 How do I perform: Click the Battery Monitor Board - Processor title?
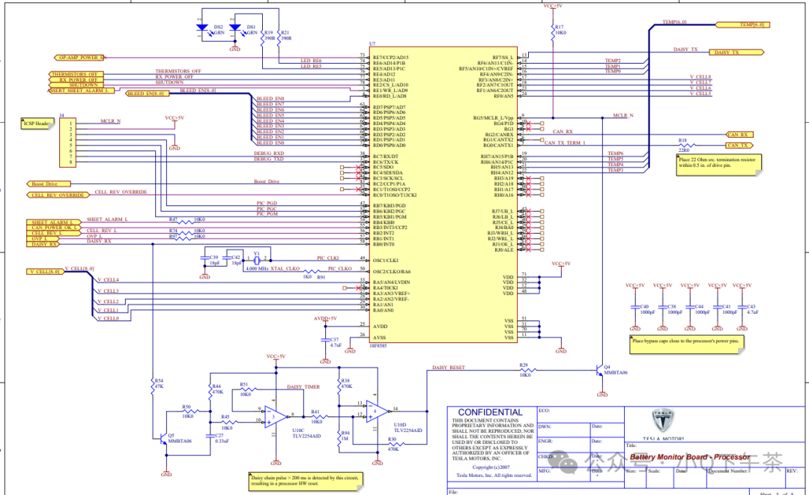(690, 457)
